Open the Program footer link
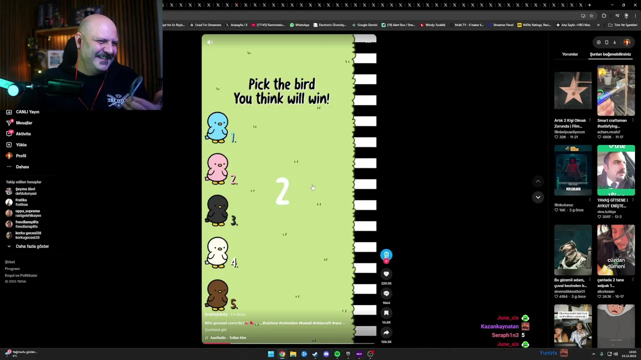 pyautogui.click(x=13, y=269)
